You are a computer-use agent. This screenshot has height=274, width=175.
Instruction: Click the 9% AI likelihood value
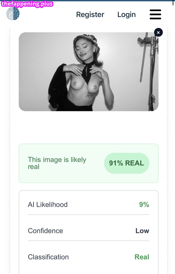click(x=144, y=205)
